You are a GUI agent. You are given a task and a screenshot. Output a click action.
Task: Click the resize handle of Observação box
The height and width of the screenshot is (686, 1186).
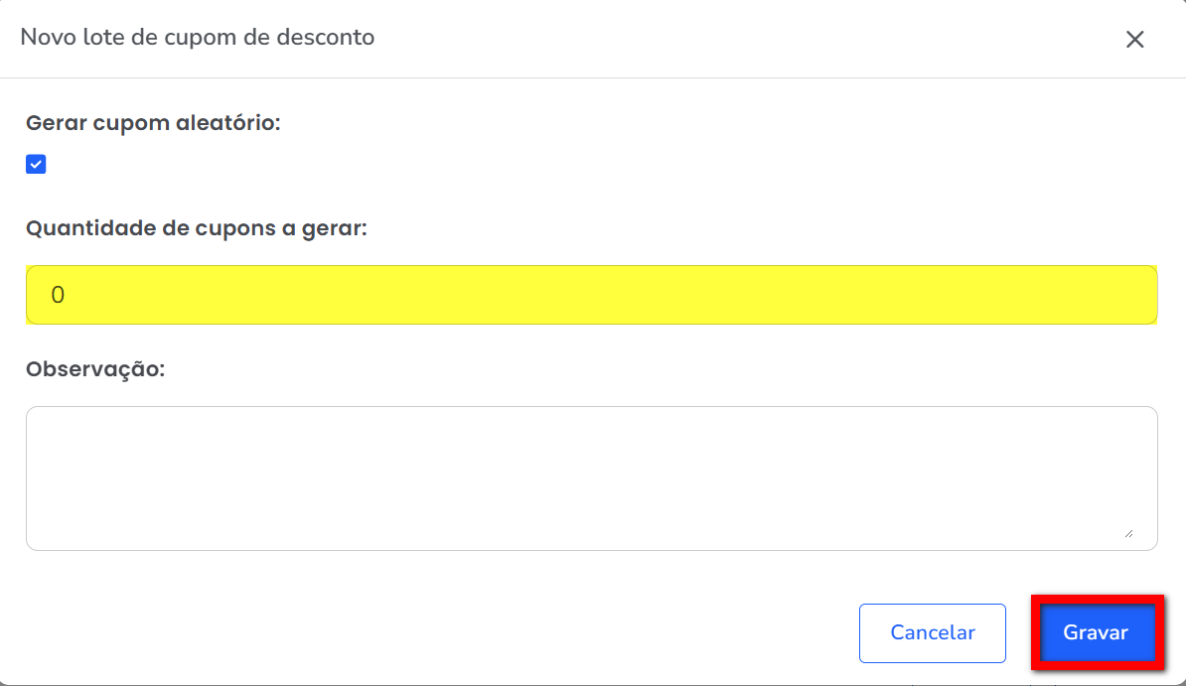pos(1128,533)
